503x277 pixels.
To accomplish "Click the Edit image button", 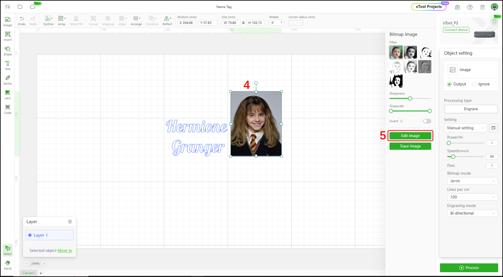I will click(410, 136).
